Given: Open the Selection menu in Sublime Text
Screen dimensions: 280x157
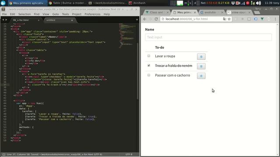Looking at the screenshot, I should [x=24, y=14].
